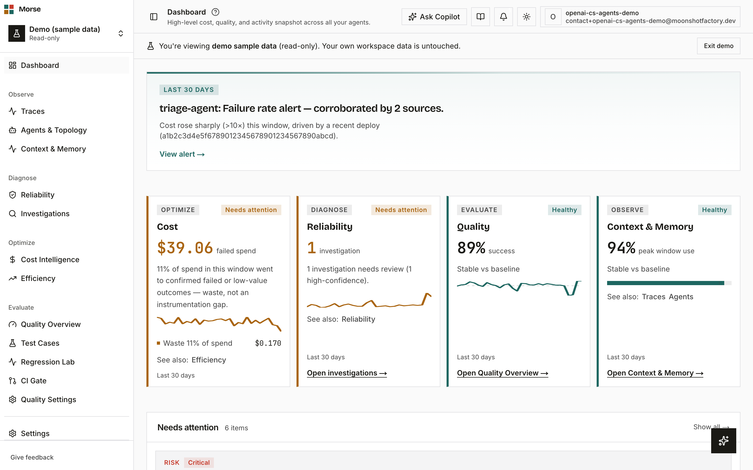753x470 pixels.
Task: Click the CI Gate branch icon
Action: click(13, 381)
